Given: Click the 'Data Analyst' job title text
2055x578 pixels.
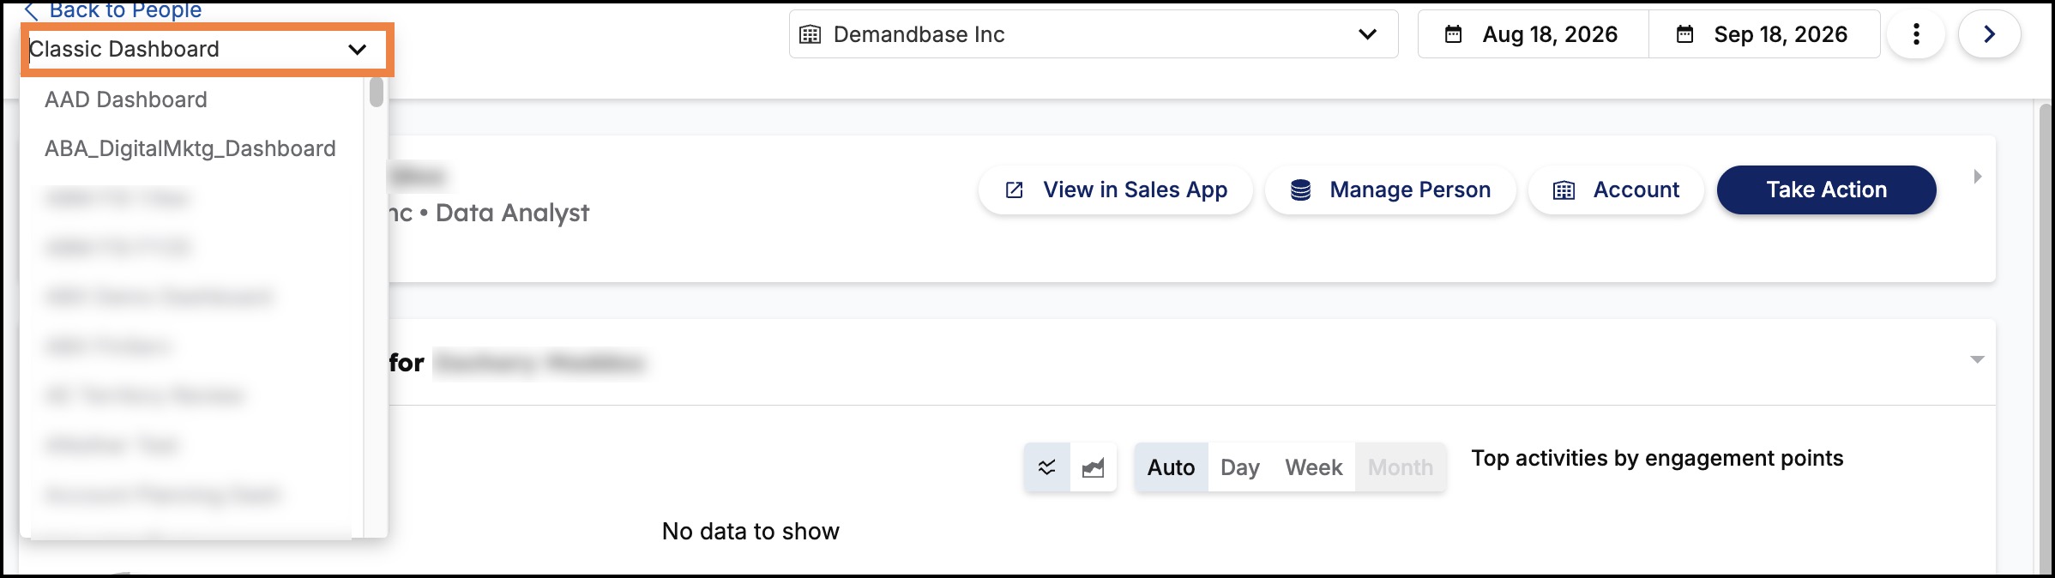Looking at the screenshot, I should pyautogui.click(x=512, y=213).
